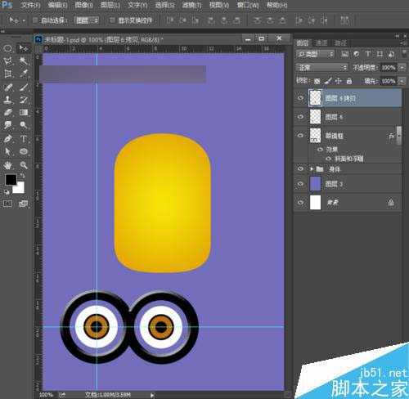This screenshot has width=409, height=399.
Task: Open the layer filter type dropdown
Action: point(315,54)
